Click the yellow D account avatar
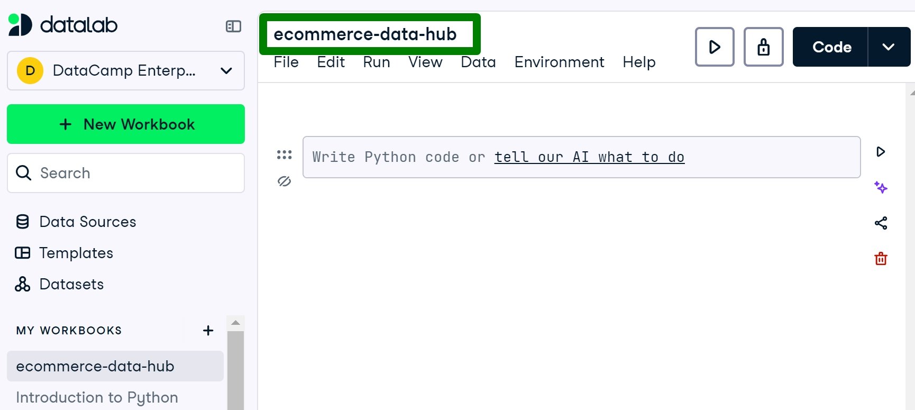This screenshot has width=915, height=410. point(30,70)
